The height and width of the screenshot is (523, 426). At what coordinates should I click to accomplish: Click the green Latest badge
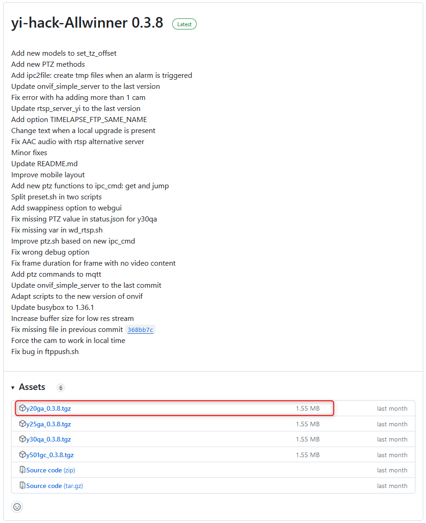(185, 24)
